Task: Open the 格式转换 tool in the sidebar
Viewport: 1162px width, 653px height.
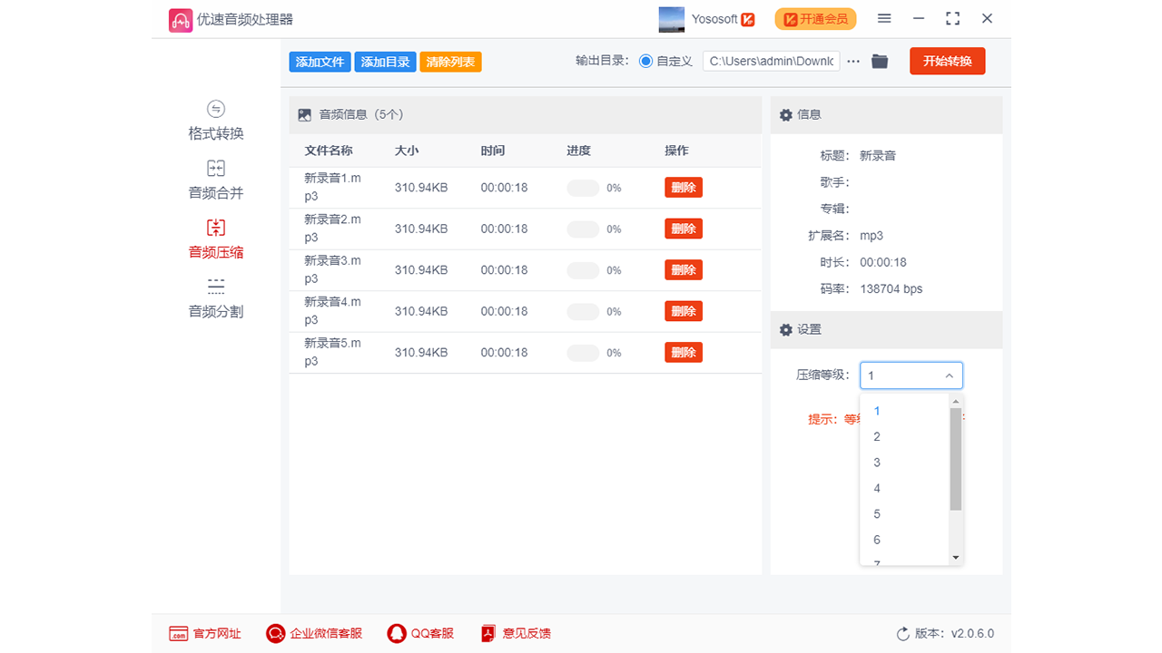Action: [215, 121]
